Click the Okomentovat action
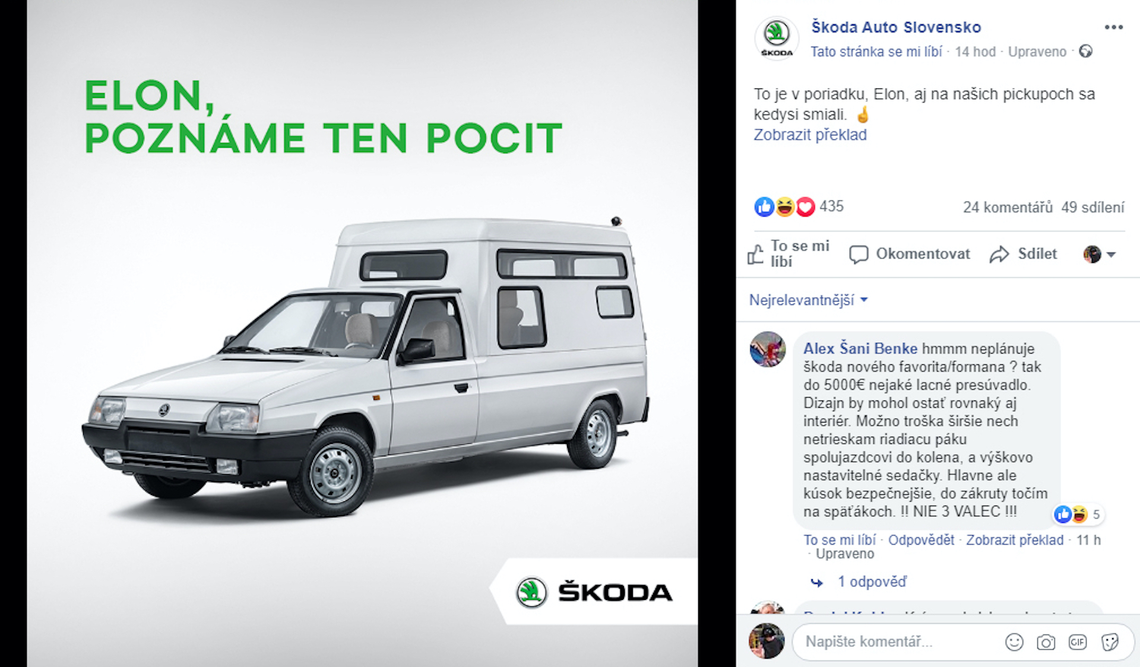 [910, 254]
